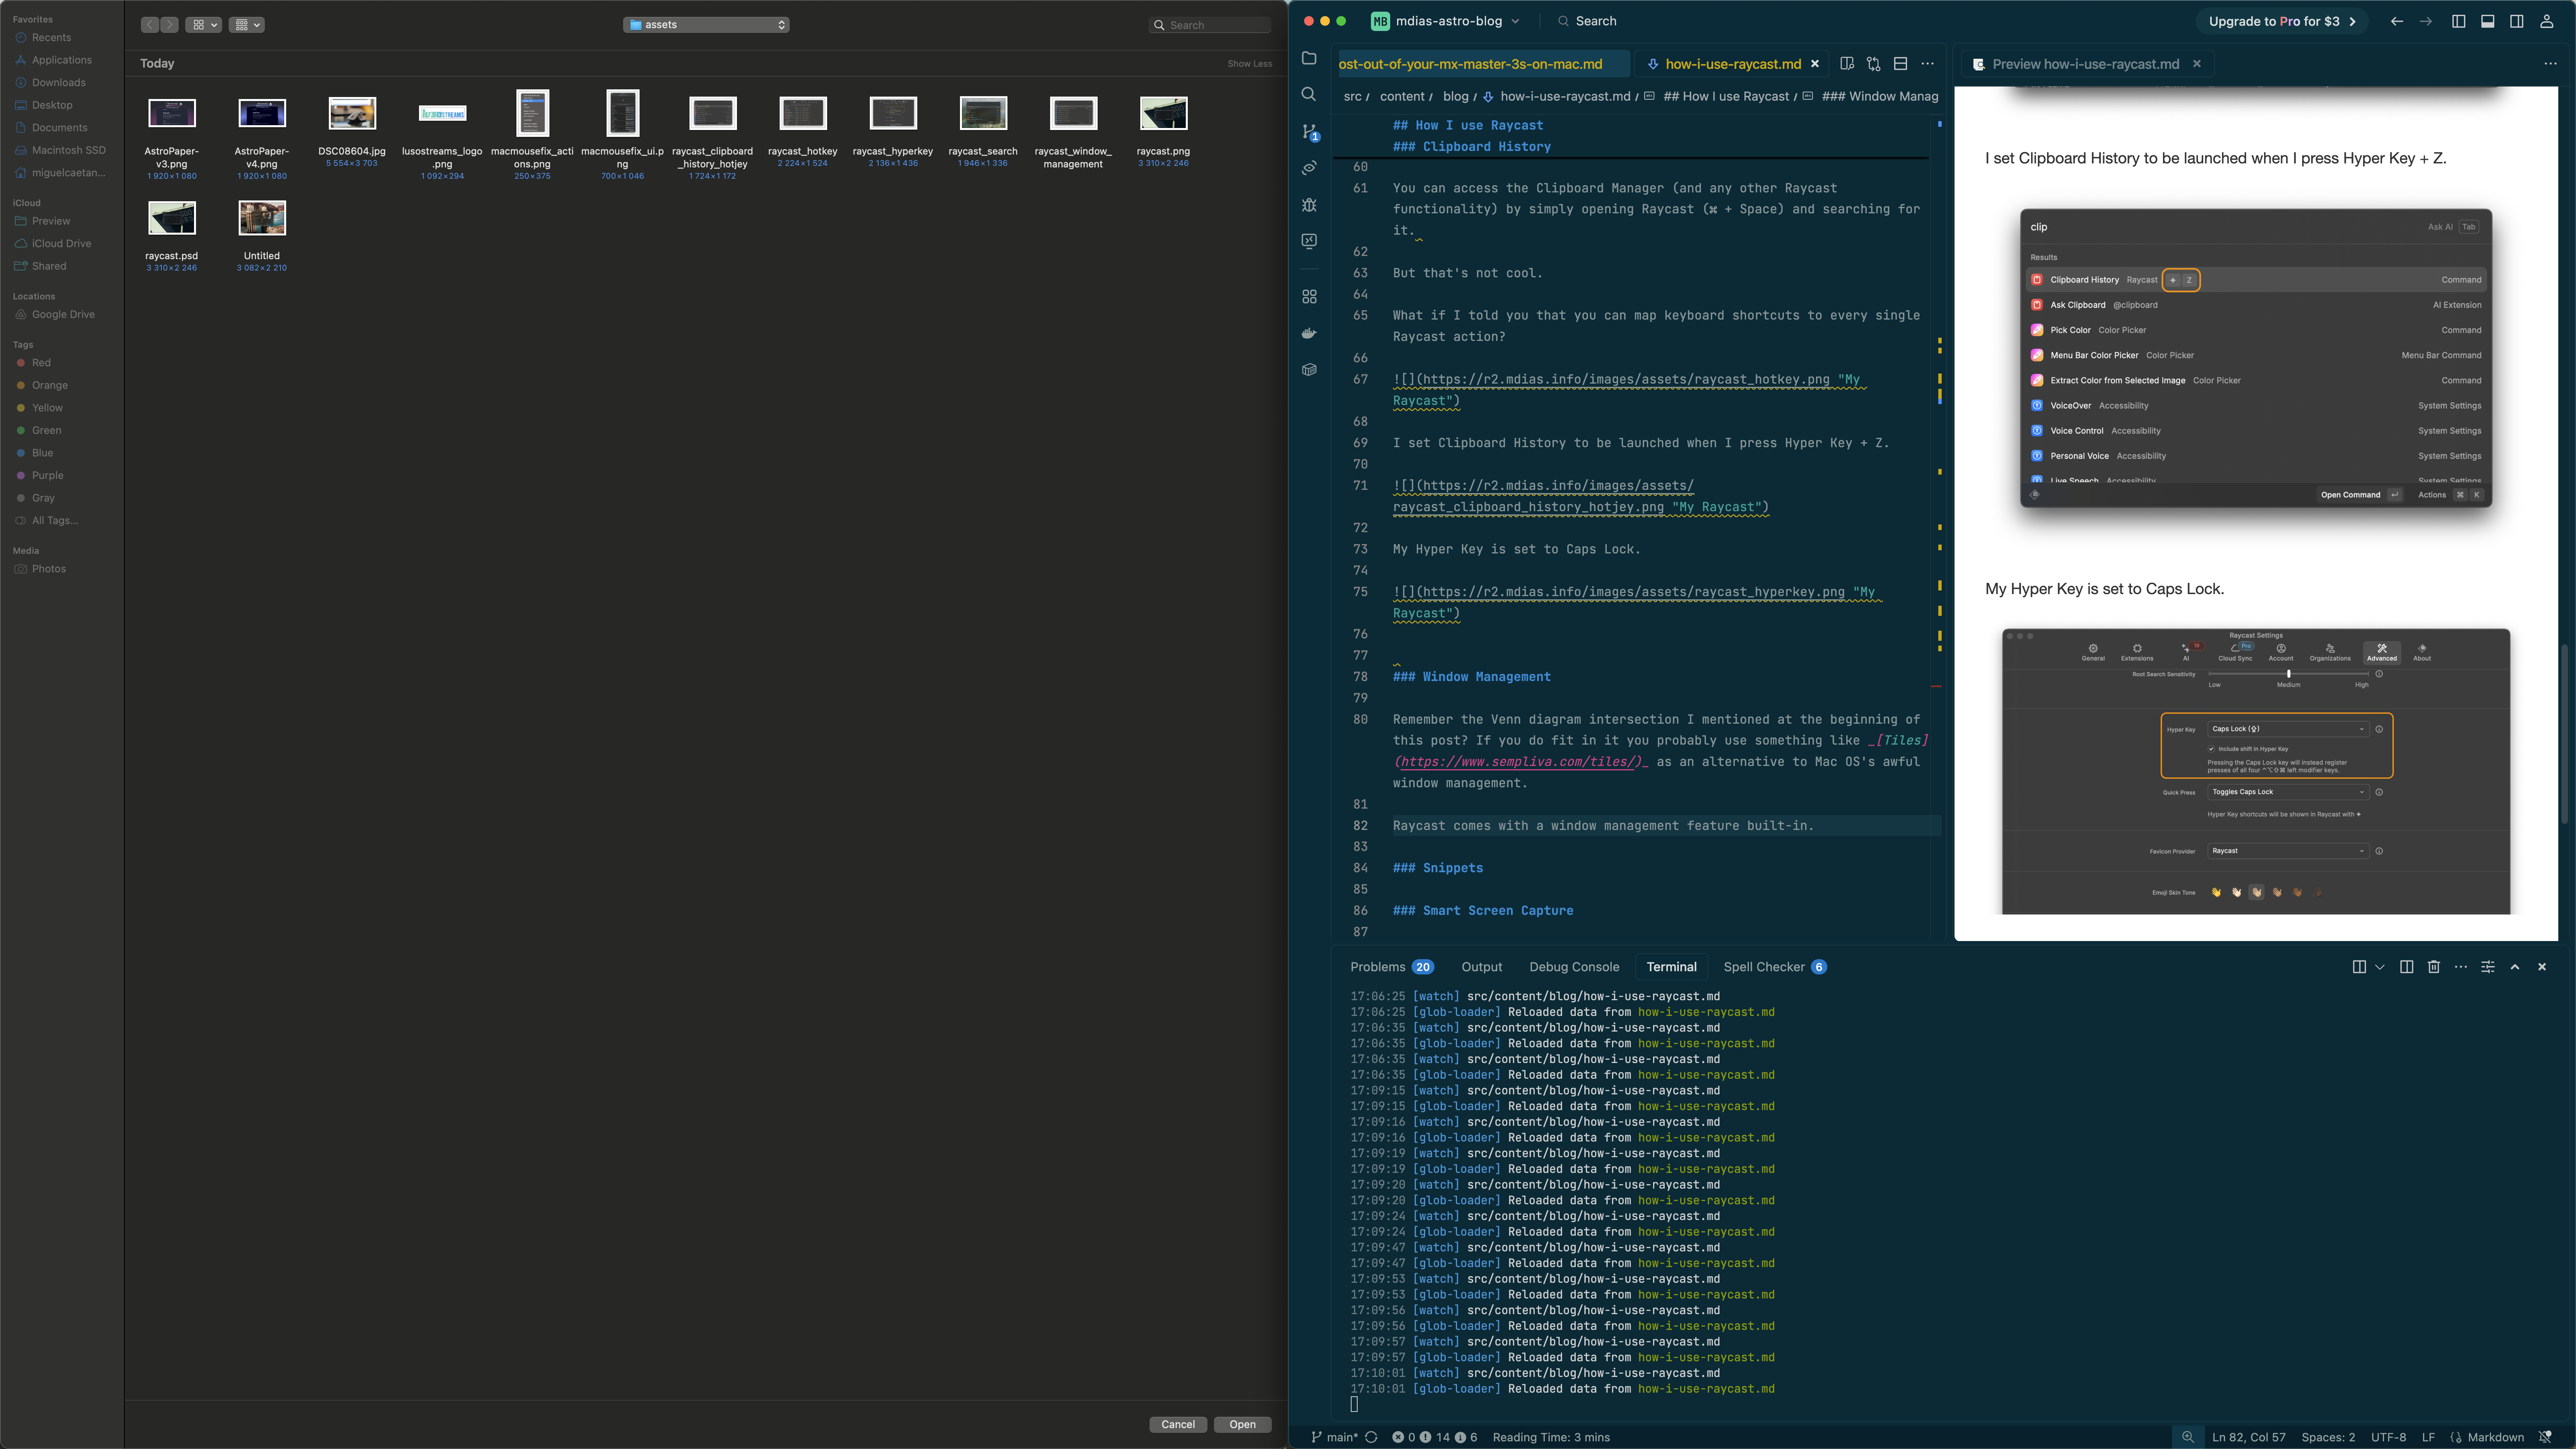Click Upgrade to Pro for $3 button
2576x1449 pixels.
2282,21
